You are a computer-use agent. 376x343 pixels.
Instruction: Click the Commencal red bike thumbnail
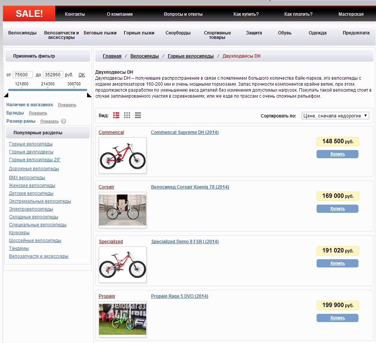click(x=123, y=155)
